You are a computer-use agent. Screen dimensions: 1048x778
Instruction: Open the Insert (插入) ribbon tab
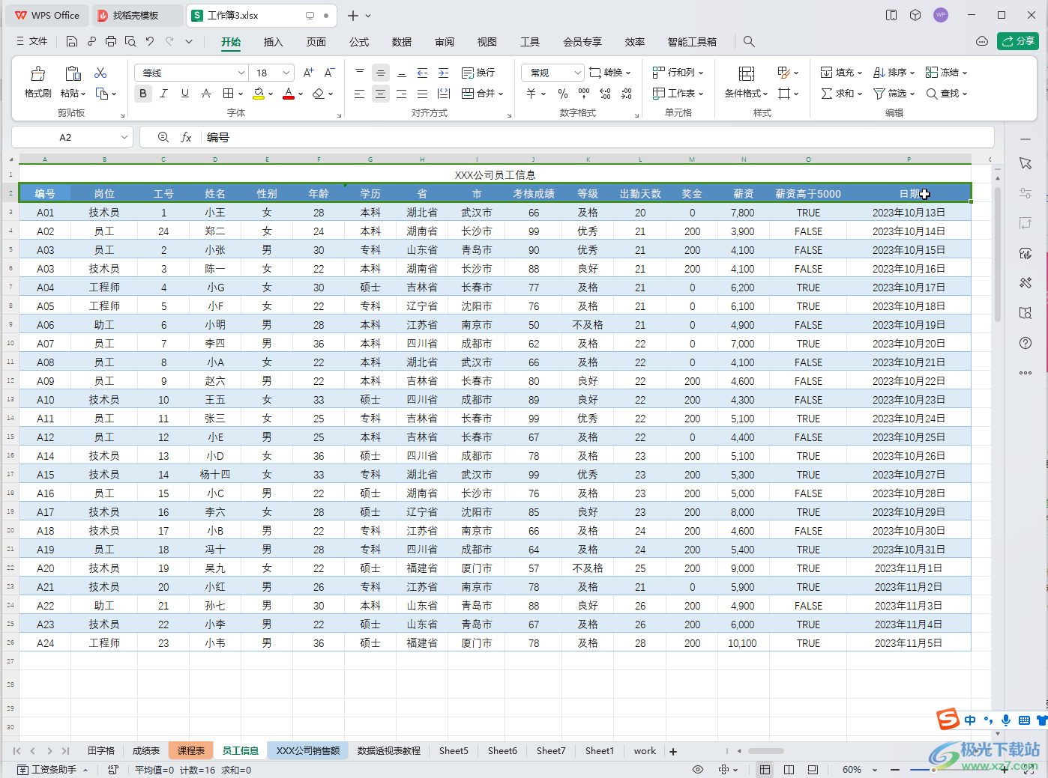click(x=274, y=42)
